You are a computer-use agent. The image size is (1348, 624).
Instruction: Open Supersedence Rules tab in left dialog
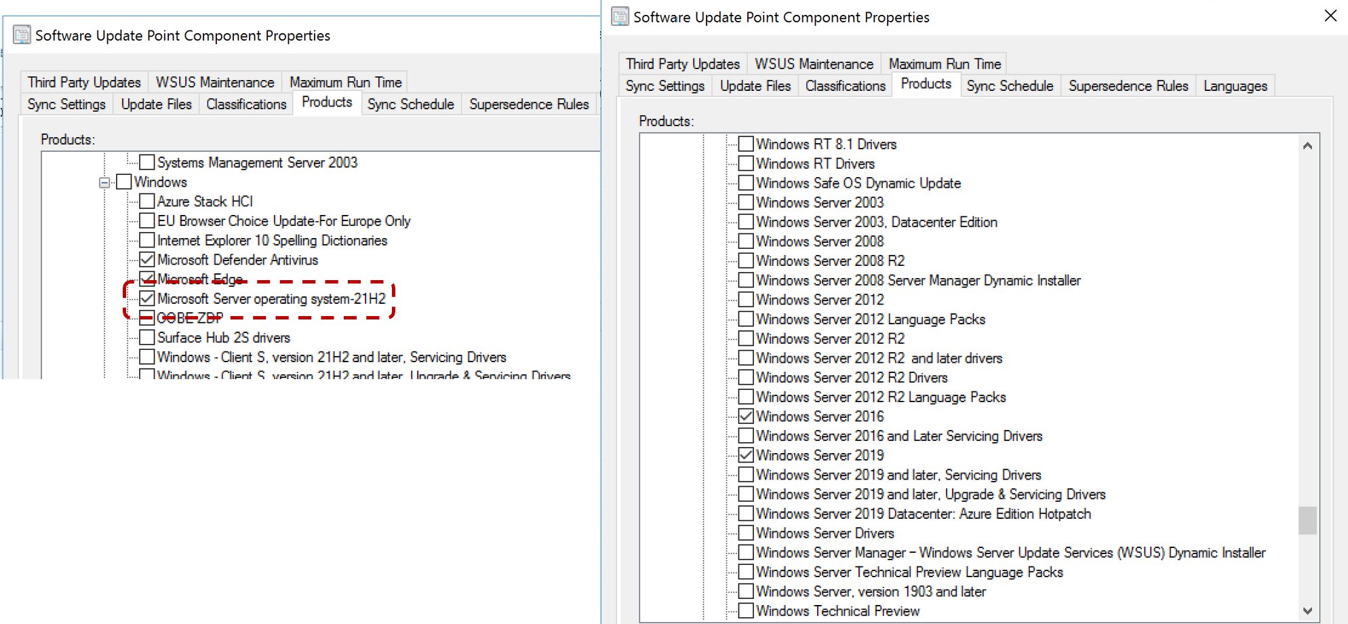[x=529, y=104]
